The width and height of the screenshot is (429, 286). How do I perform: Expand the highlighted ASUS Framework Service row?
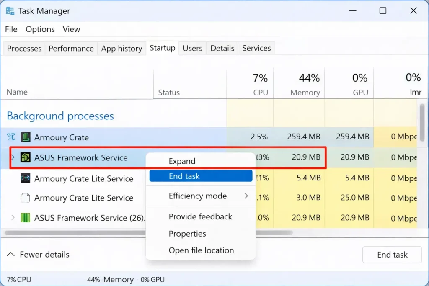[13, 158]
